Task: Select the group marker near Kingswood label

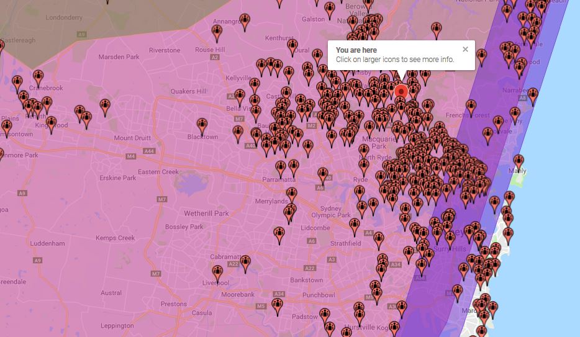Action: [x=52, y=125]
